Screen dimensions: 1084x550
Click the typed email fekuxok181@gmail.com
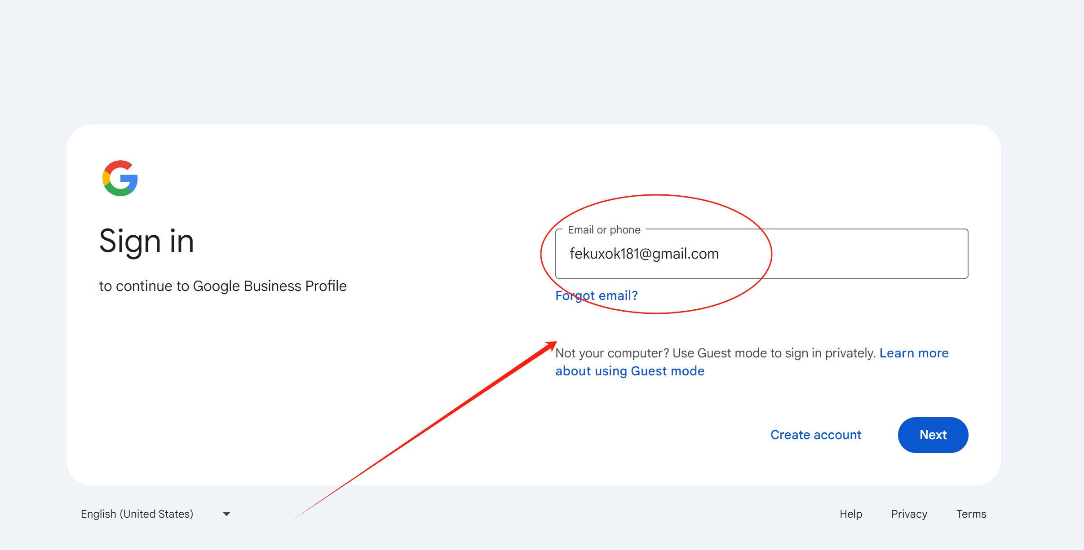tap(644, 254)
